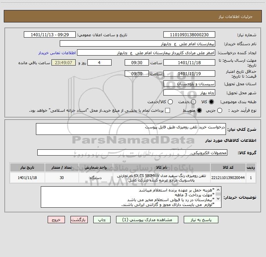The width and height of the screenshot is (266, 257).
Task: Select the جزیی purchase type radio
Action: tap(219, 111)
